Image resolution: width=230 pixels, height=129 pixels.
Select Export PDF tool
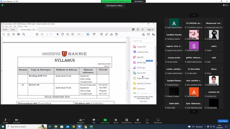142,73
